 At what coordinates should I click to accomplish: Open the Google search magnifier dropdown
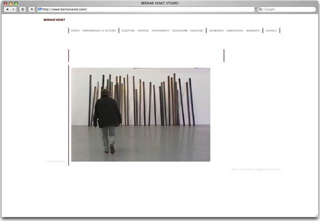261,9
